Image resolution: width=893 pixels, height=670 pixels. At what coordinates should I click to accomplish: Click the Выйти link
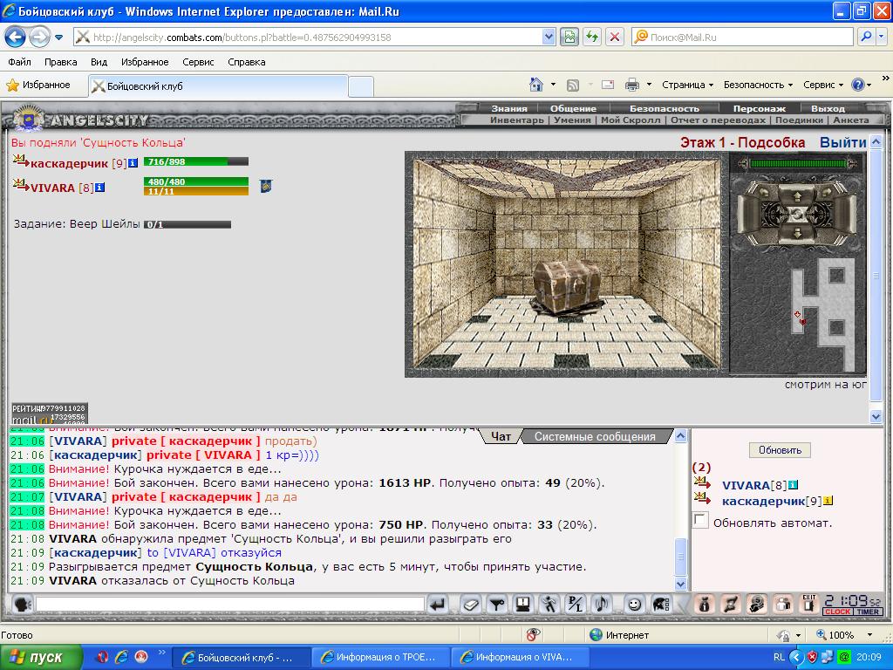point(843,142)
